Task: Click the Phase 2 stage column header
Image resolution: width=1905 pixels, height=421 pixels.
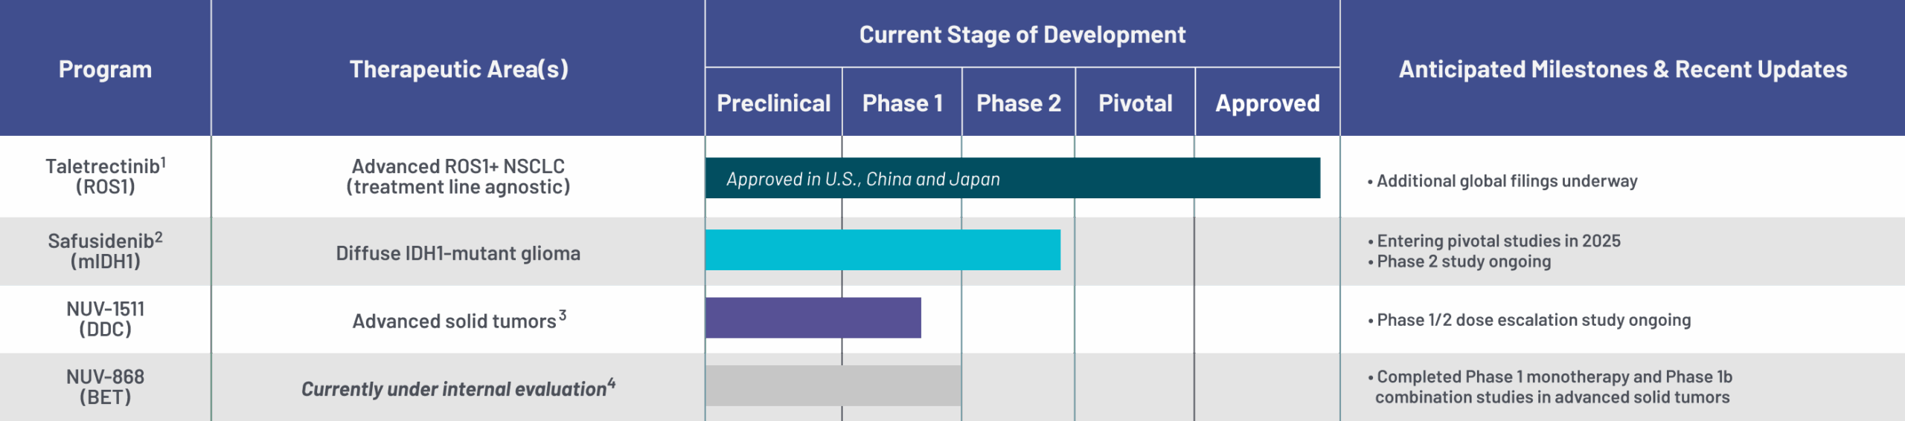Action: tap(1018, 103)
